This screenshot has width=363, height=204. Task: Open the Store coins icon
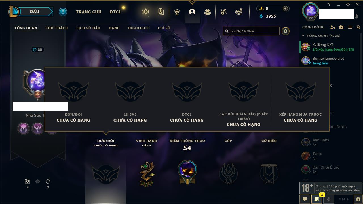pos(239,12)
